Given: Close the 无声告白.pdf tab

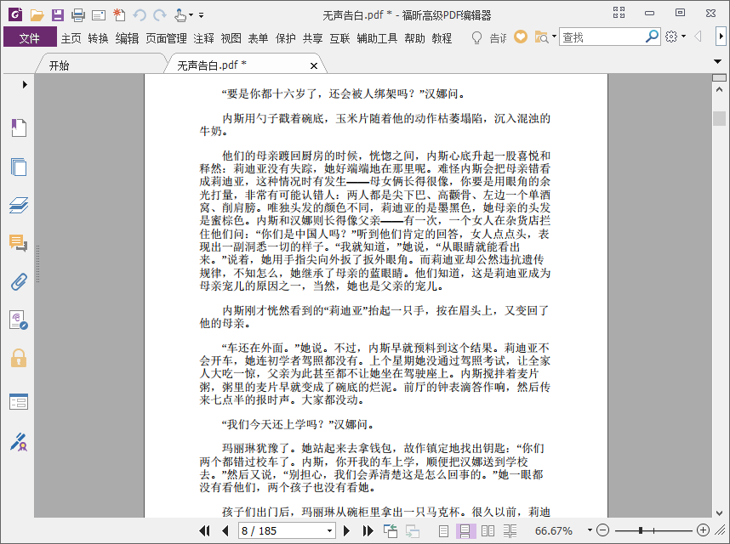Looking at the screenshot, I should [x=314, y=66].
